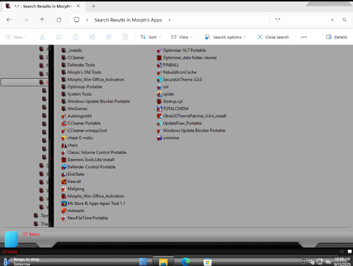This screenshot has height=266, width=353.
Task: Select SecureUxTheme 3.0.0
Action: pyautogui.click(x=180, y=80)
